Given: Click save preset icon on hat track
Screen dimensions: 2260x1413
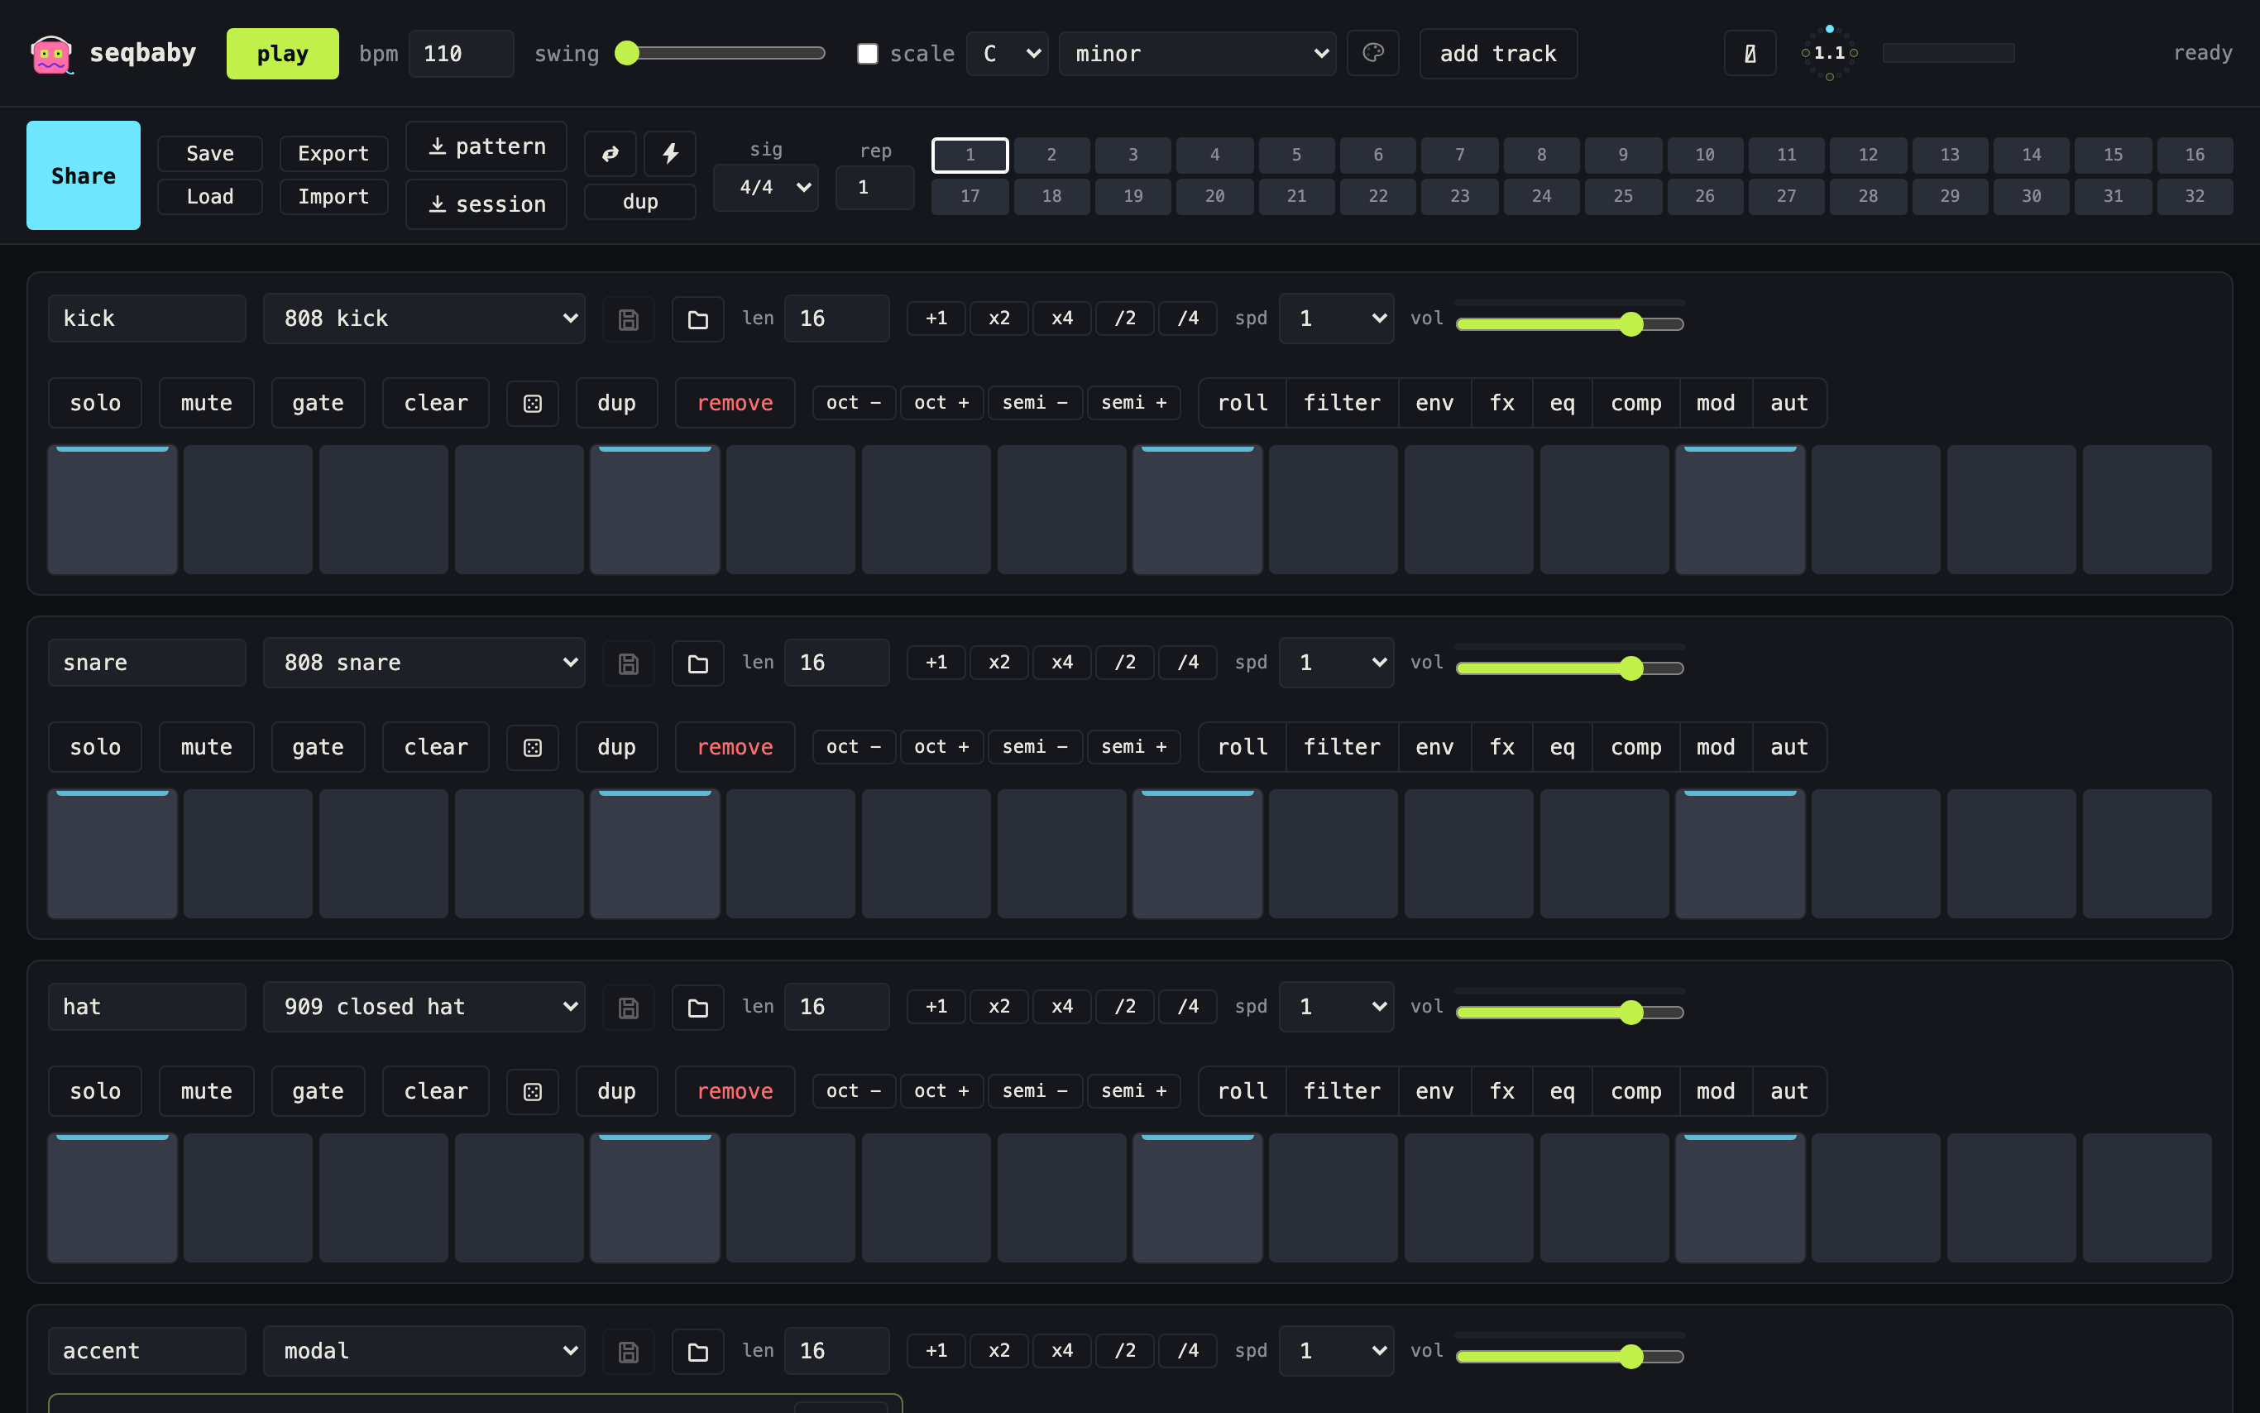Looking at the screenshot, I should pos(629,1008).
